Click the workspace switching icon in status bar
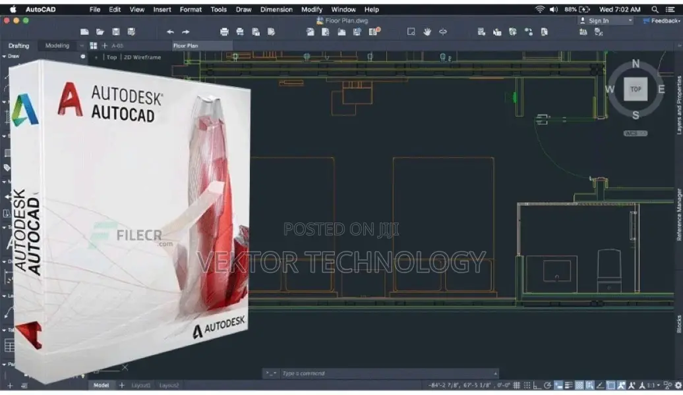This screenshot has width=683, height=395. (x=667, y=385)
